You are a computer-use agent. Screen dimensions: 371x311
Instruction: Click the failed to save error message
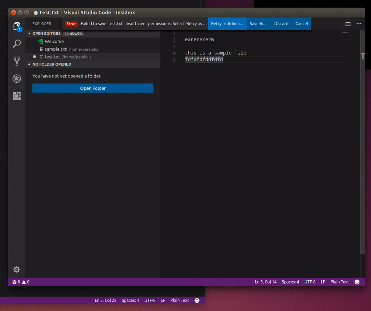click(x=144, y=24)
